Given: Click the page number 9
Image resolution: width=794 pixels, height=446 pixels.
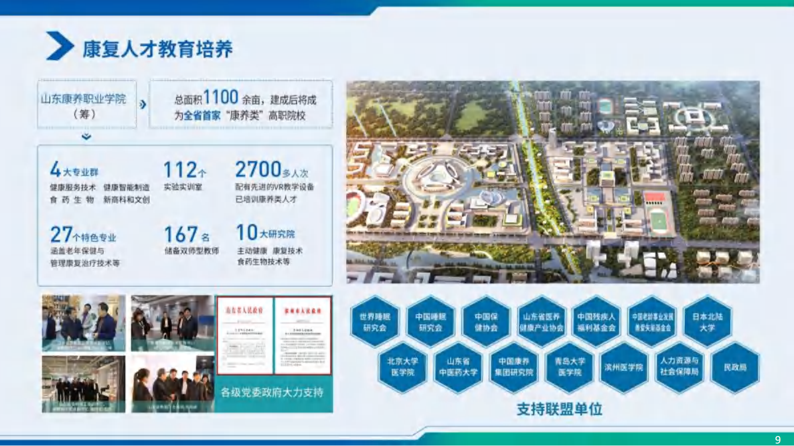Looking at the screenshot, I should [x=778, y=439].
